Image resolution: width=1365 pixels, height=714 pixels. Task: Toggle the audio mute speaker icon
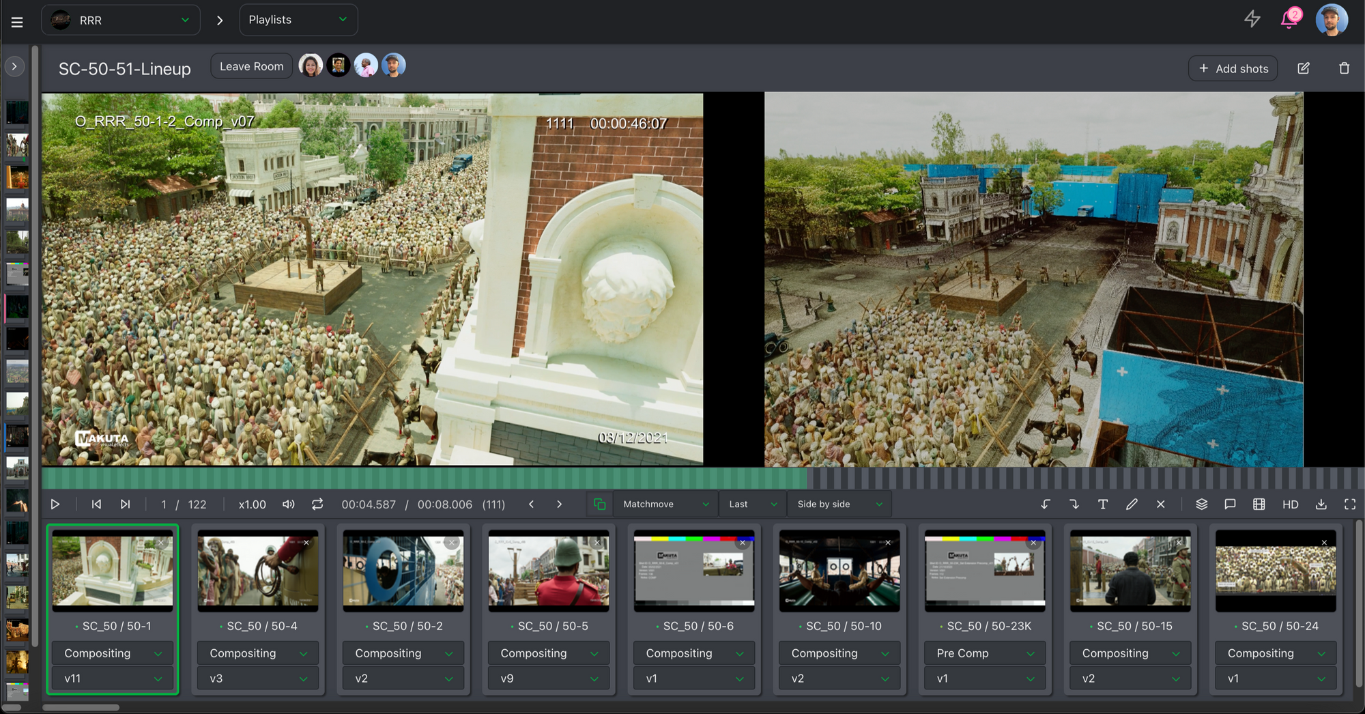(x=289, y=504)
